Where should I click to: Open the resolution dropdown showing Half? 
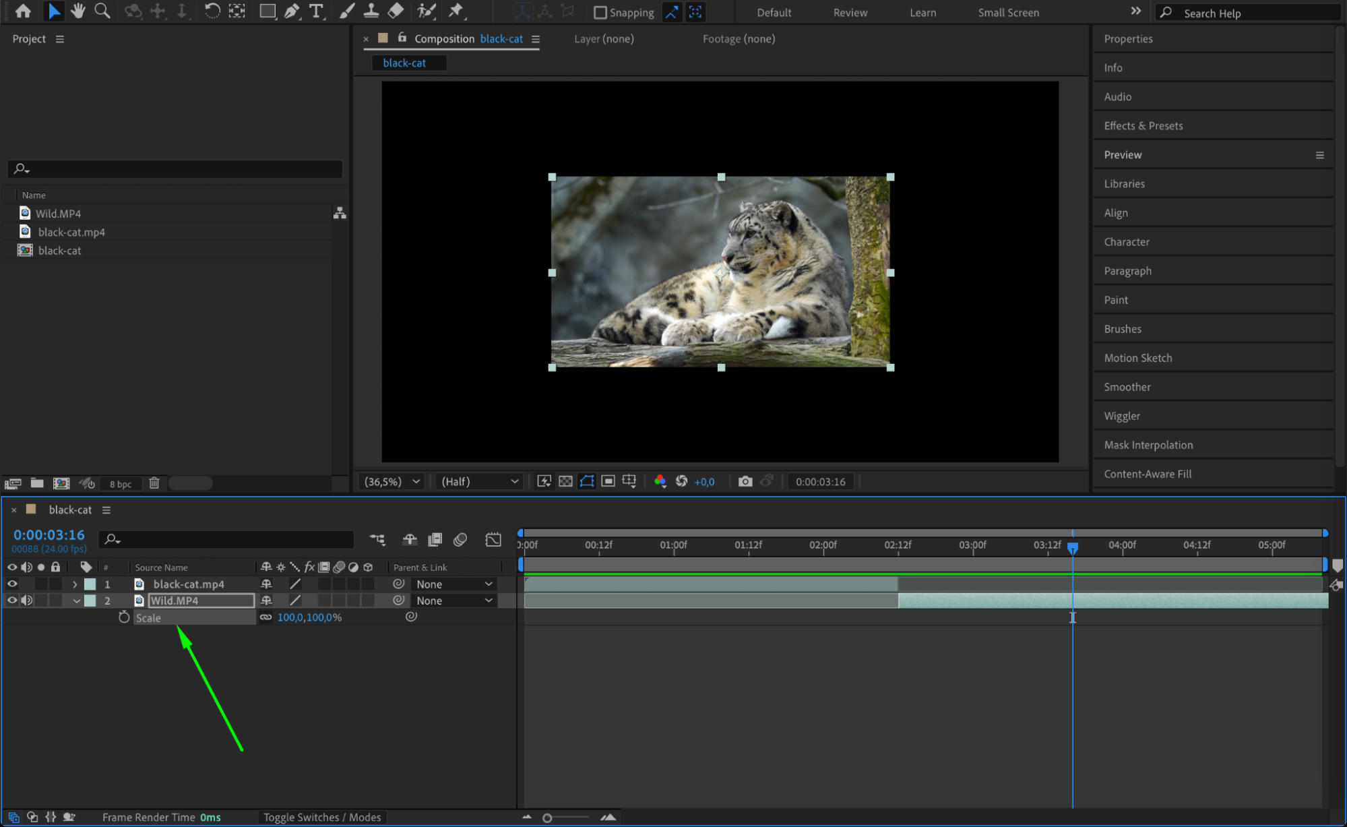[x=479, y=481]
